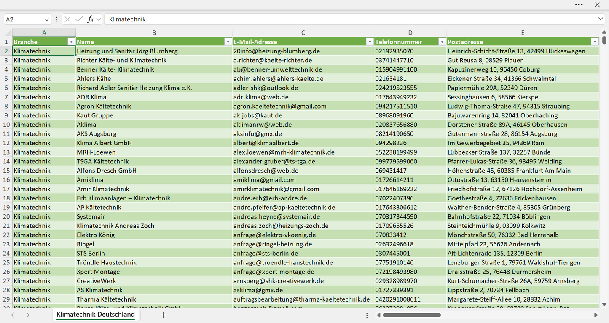Select cell Alt-Lichtenrade 135, 12309 Berlin
Viewport: 609px width, 323px height.
click(523, 254)
